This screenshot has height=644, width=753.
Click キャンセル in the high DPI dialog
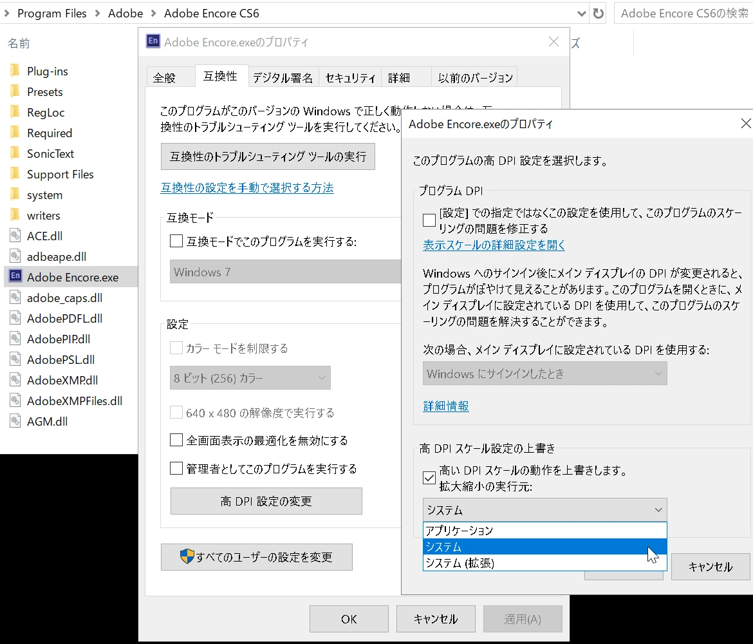(711, 567)
